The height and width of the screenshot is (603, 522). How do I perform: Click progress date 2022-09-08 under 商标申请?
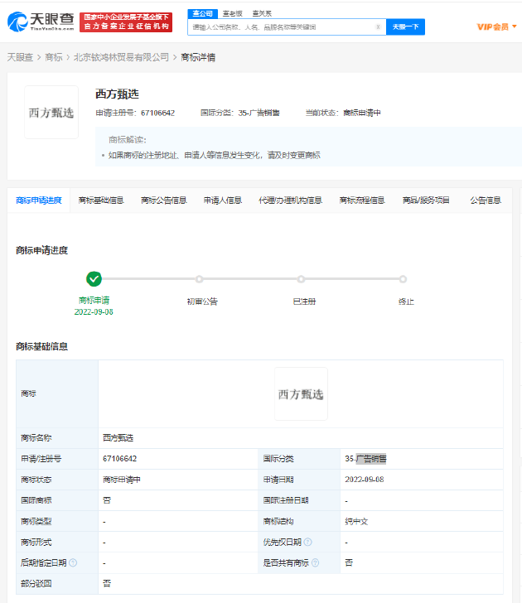[x=94, y=312]
